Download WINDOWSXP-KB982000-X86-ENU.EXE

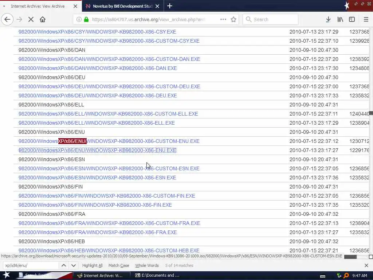tap(98, 150)
